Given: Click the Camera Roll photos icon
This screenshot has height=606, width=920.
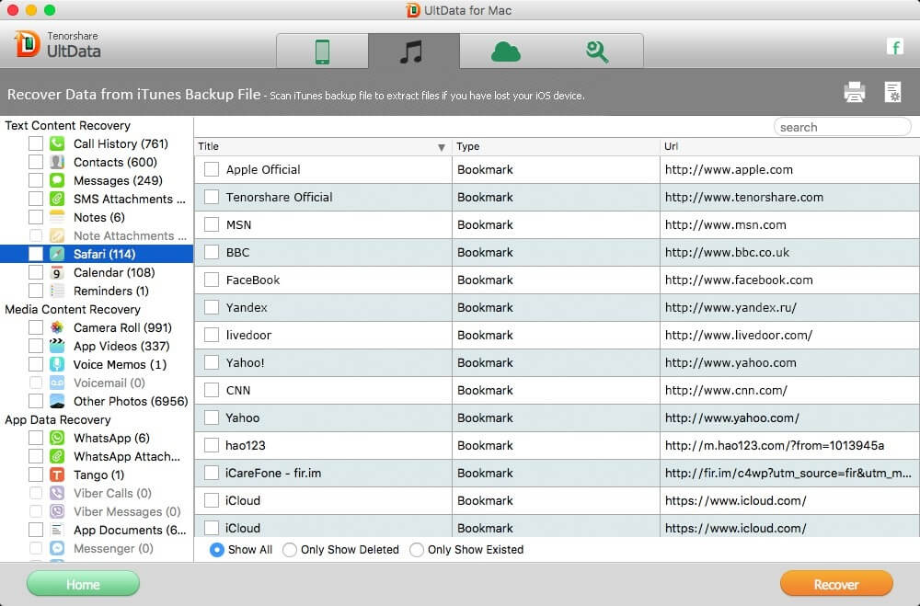Looking at the screenshot, I should [x=57, y=327].
